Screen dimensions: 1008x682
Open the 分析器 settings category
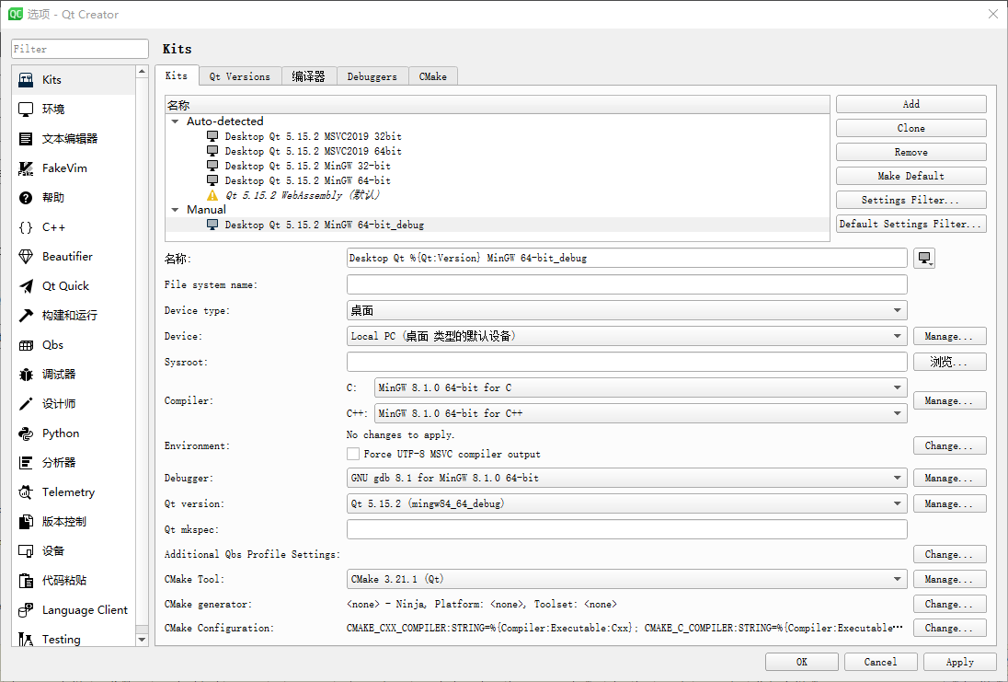74,463
